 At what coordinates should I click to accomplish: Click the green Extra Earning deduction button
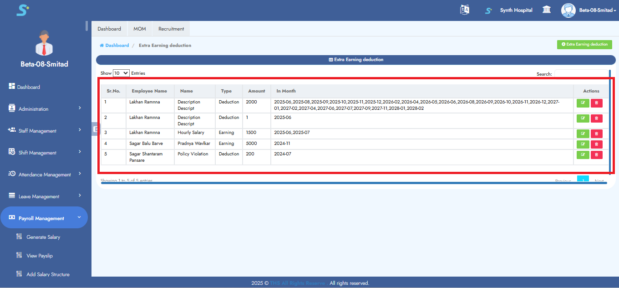click(x=584, y=45)
